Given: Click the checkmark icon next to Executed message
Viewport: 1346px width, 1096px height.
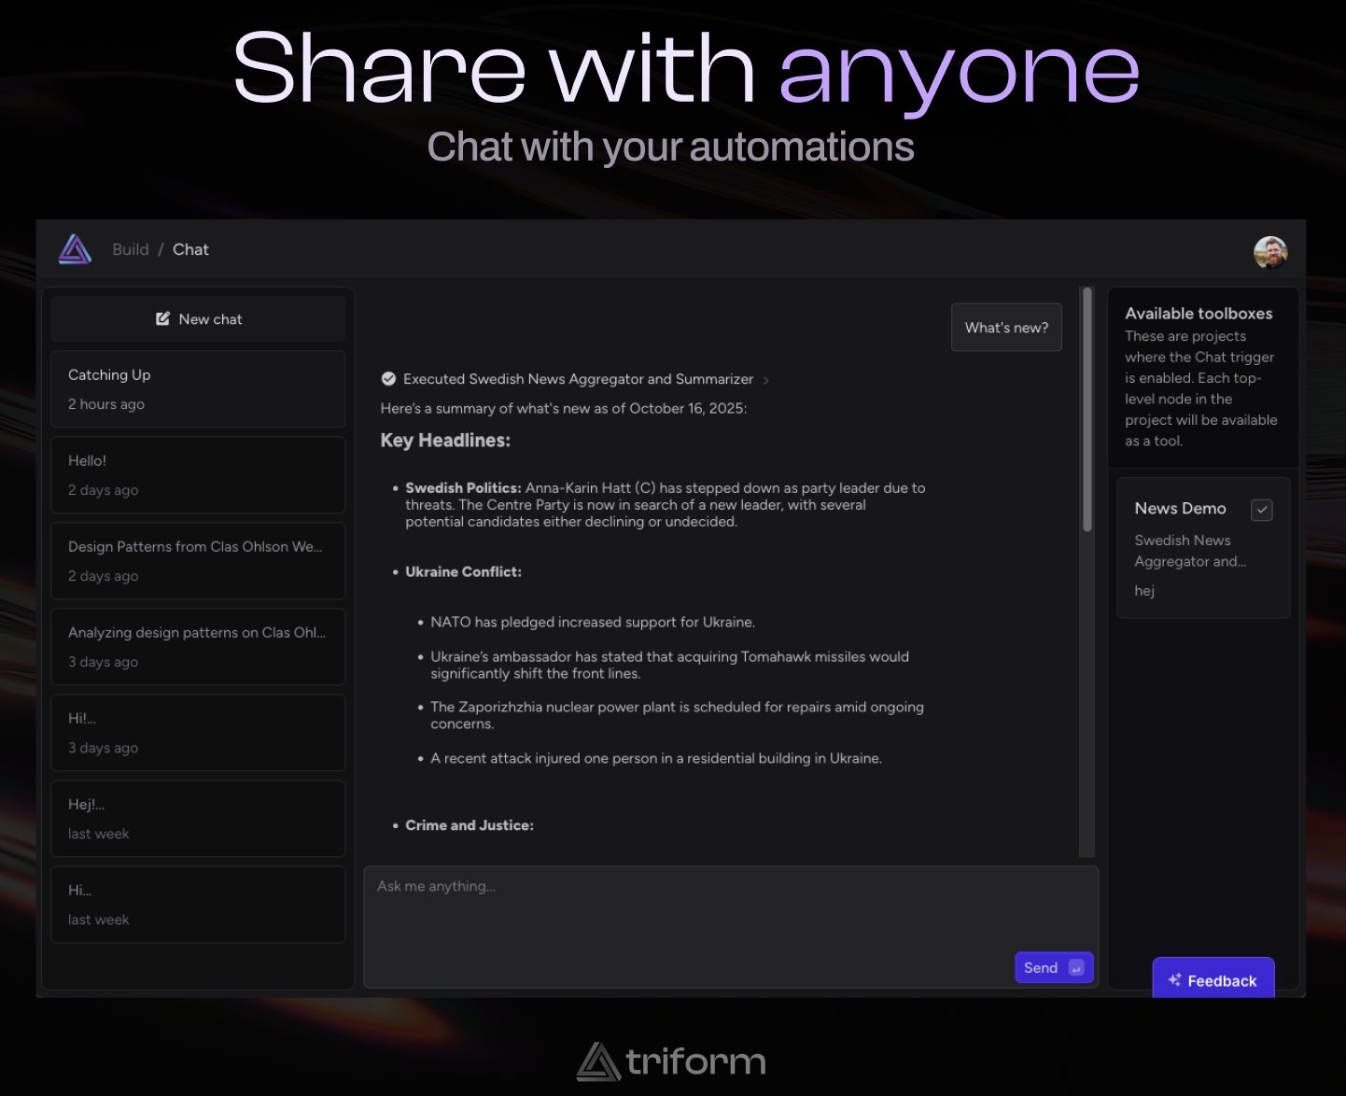Looking at the screenshot, I should point(388,379).
